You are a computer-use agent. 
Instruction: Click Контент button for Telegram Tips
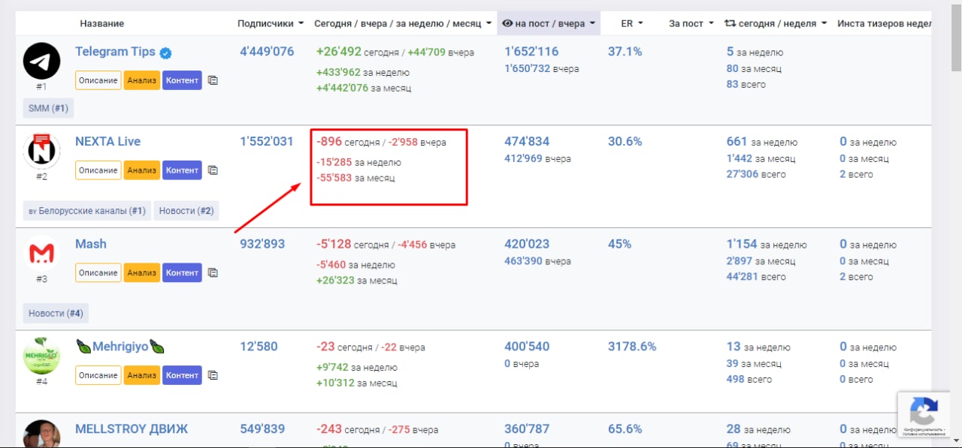(x=182, y=80)
